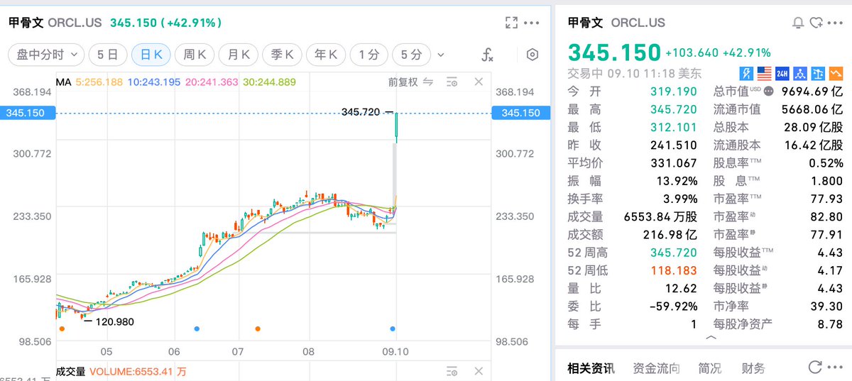Open the chart panel more-options menu

click(x=532, y=23)
